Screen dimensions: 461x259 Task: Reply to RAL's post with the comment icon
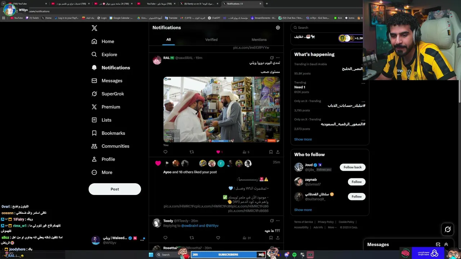point(165,152)
